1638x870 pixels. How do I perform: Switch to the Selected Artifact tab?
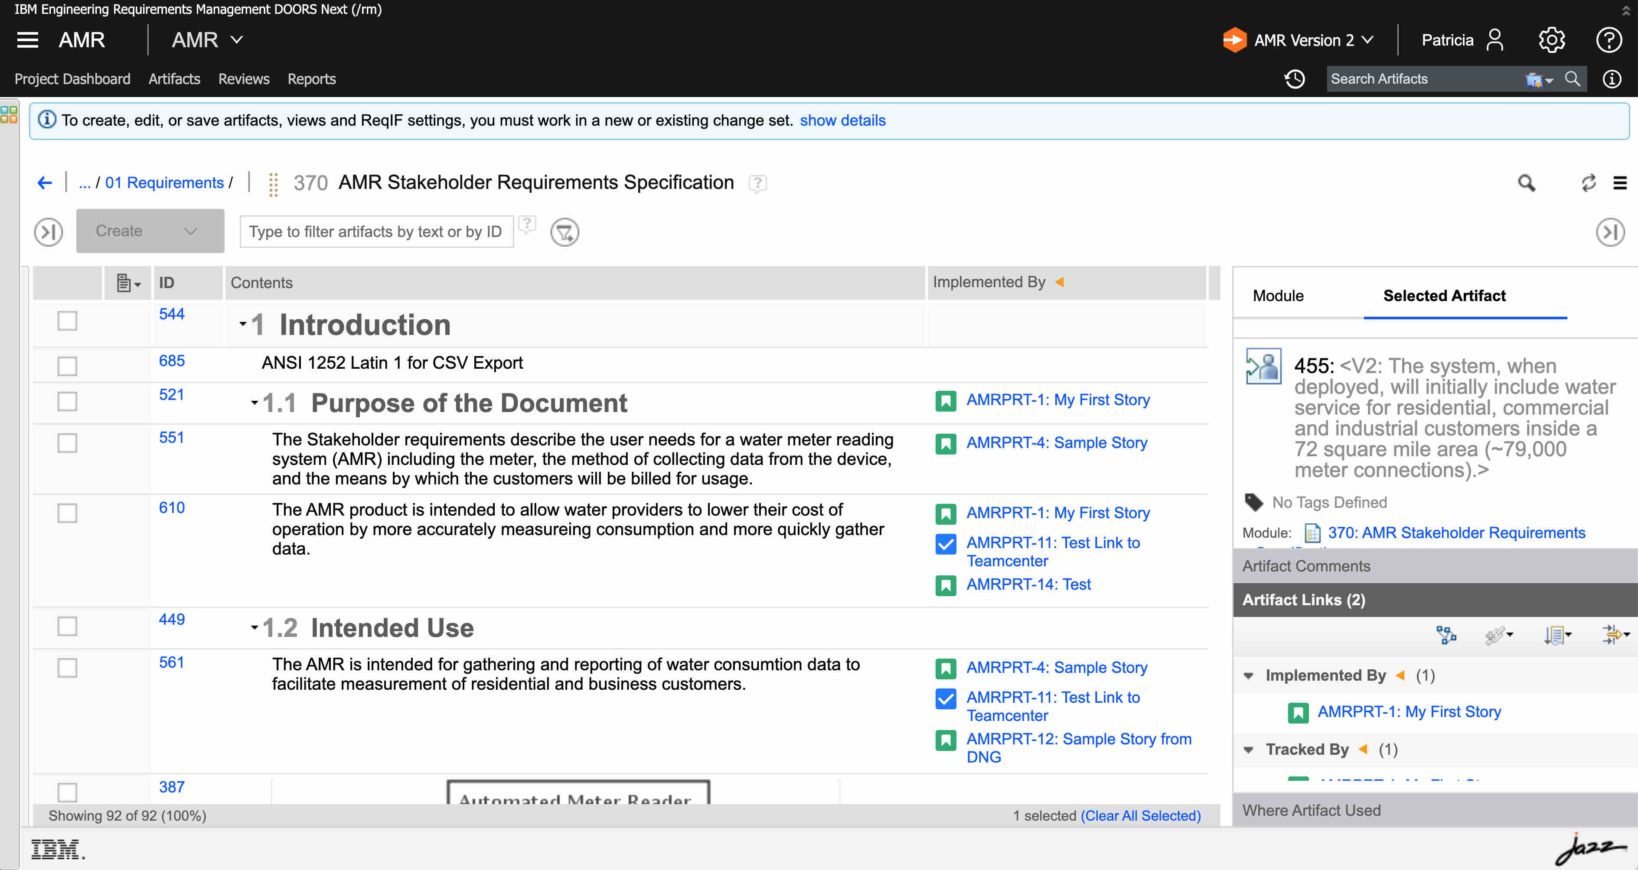(1444, 295)
